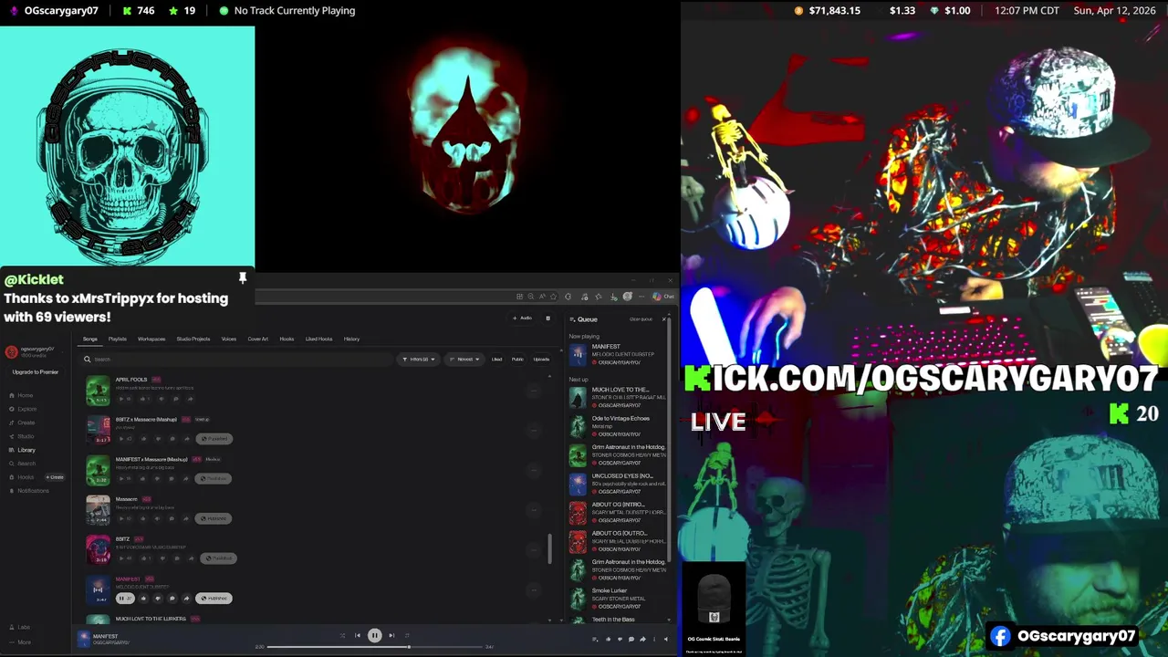Open the Create page in sidebar

click(x=23, y=422)
